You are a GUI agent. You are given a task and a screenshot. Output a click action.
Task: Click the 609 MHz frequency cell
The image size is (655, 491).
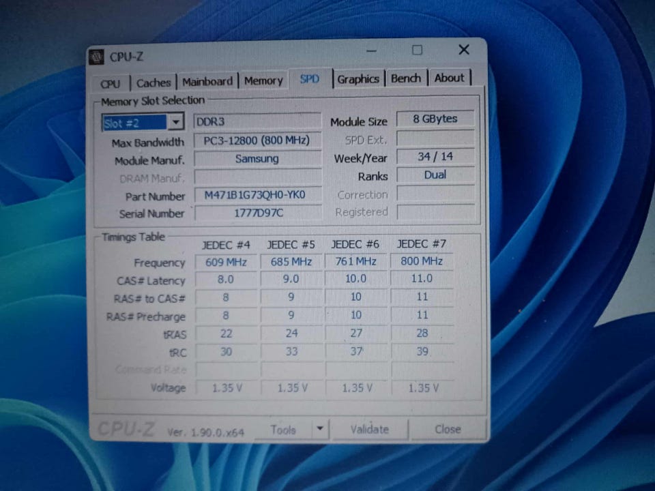point(226,262)
